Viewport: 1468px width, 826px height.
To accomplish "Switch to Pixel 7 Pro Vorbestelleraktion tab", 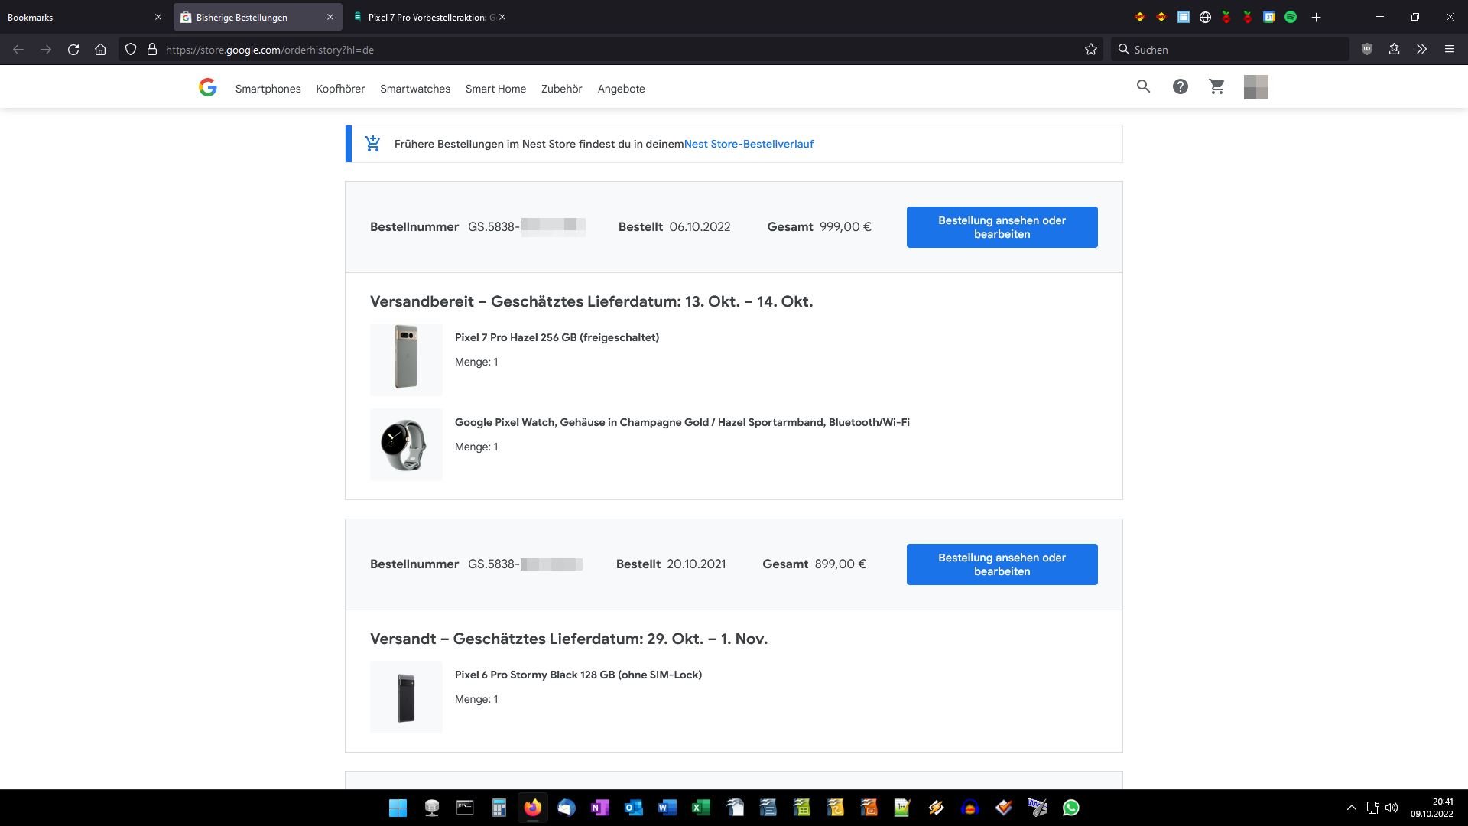I will [x=430, y=17].
